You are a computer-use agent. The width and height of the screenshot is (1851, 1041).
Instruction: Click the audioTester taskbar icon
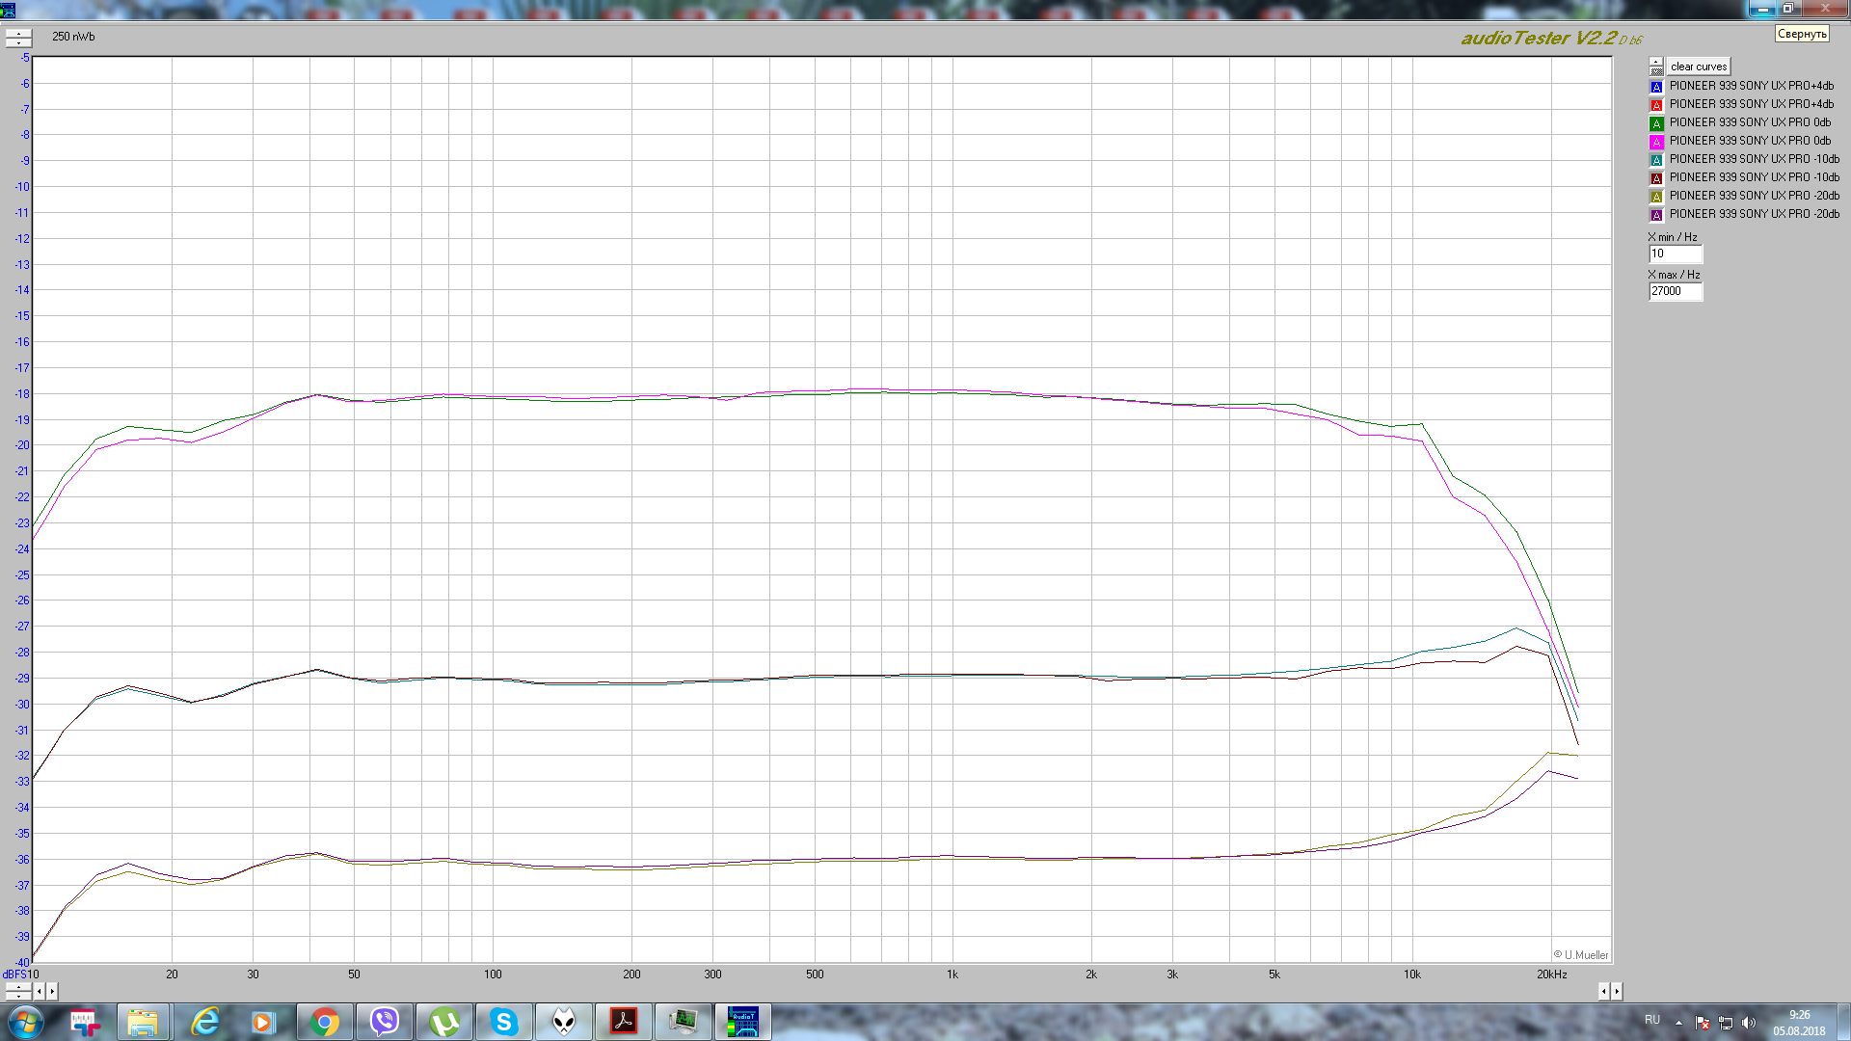742,1022
